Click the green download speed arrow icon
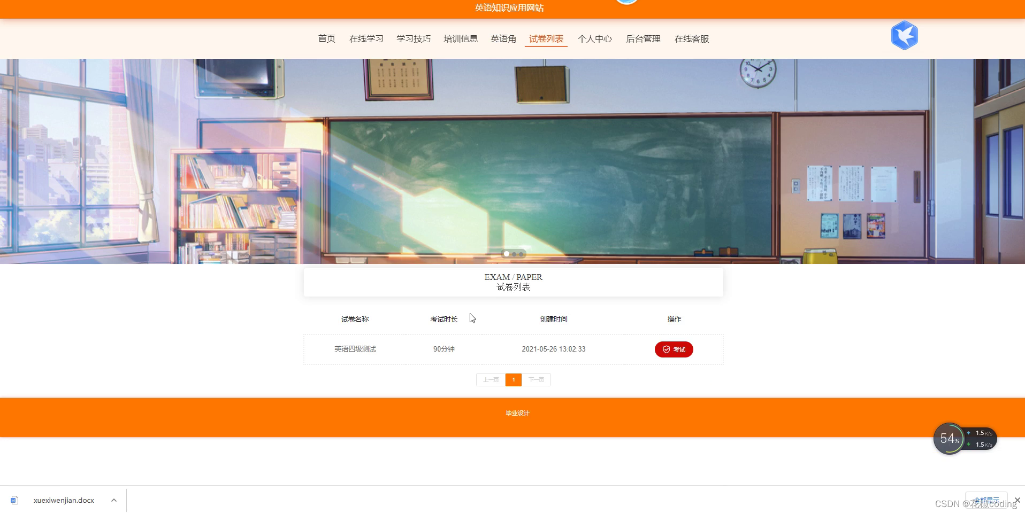The height and width of the screenshot is (514, 1025). click(969, 444)
